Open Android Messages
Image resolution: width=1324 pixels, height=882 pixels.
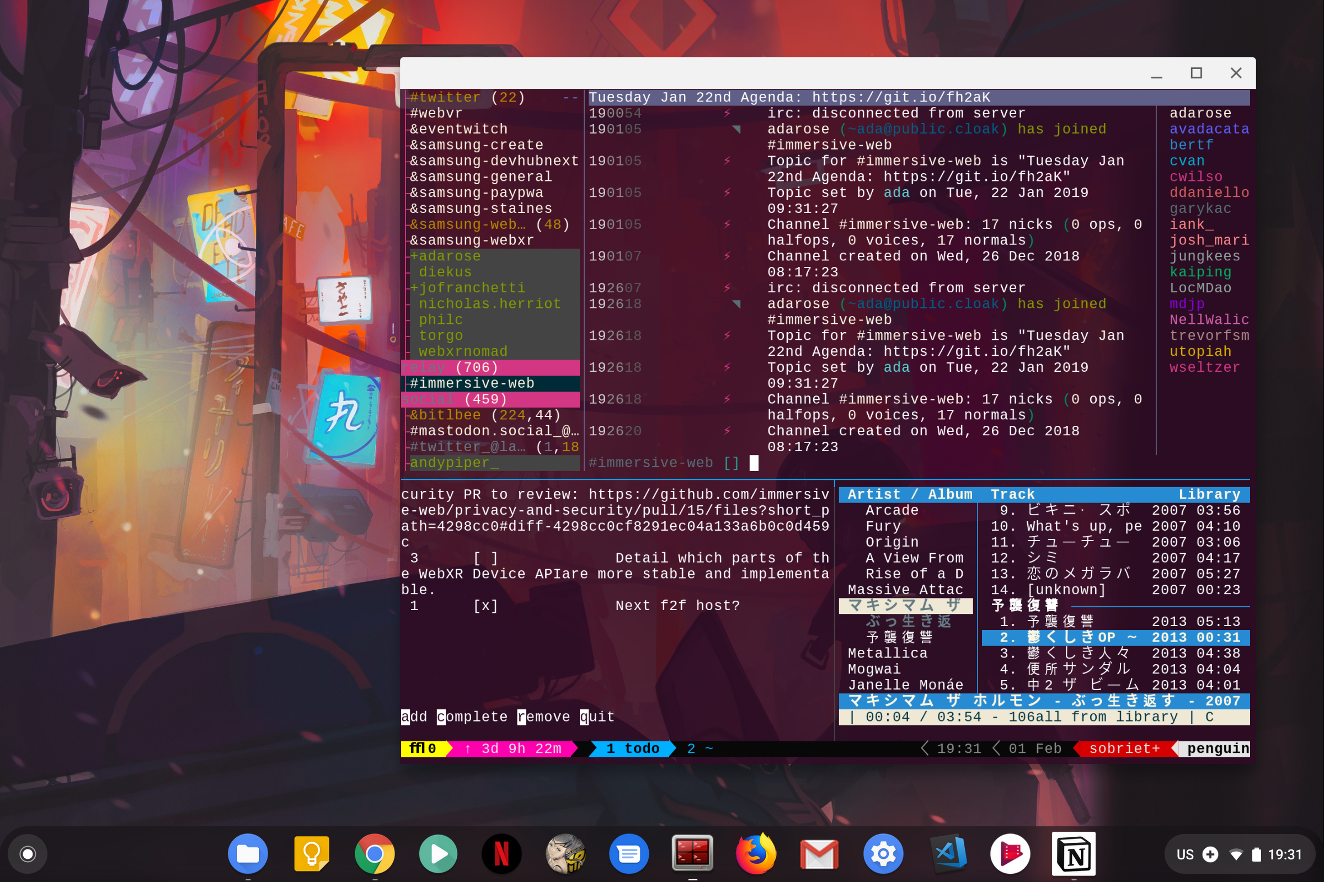[629, 853]
